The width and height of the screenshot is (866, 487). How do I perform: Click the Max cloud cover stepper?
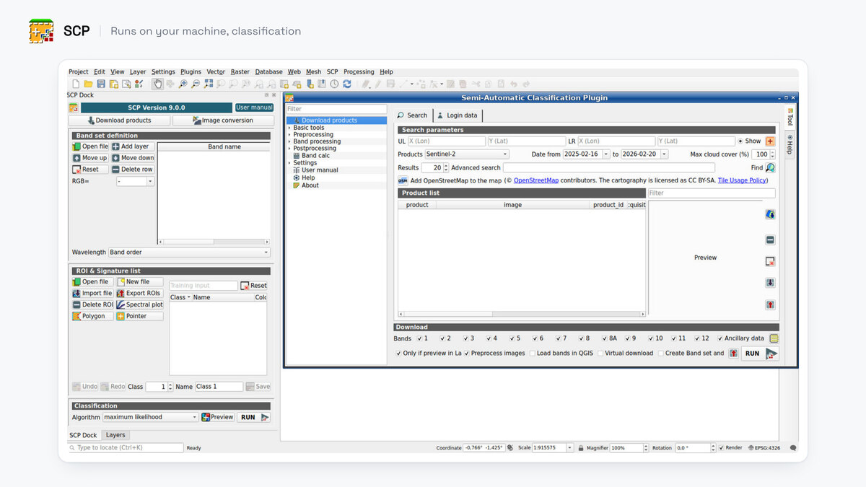pos(773,154)
